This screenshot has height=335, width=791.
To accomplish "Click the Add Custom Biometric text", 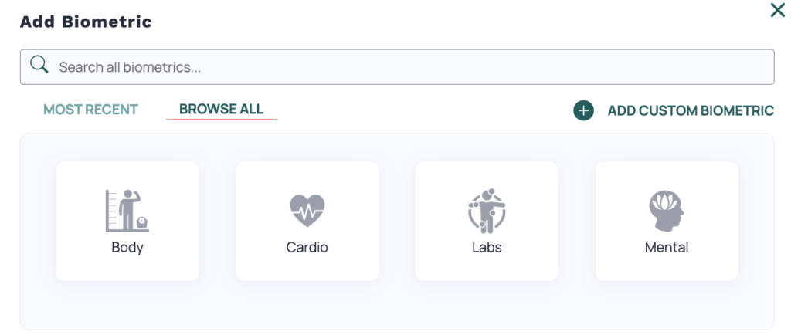I will click(x=690, y=110).
